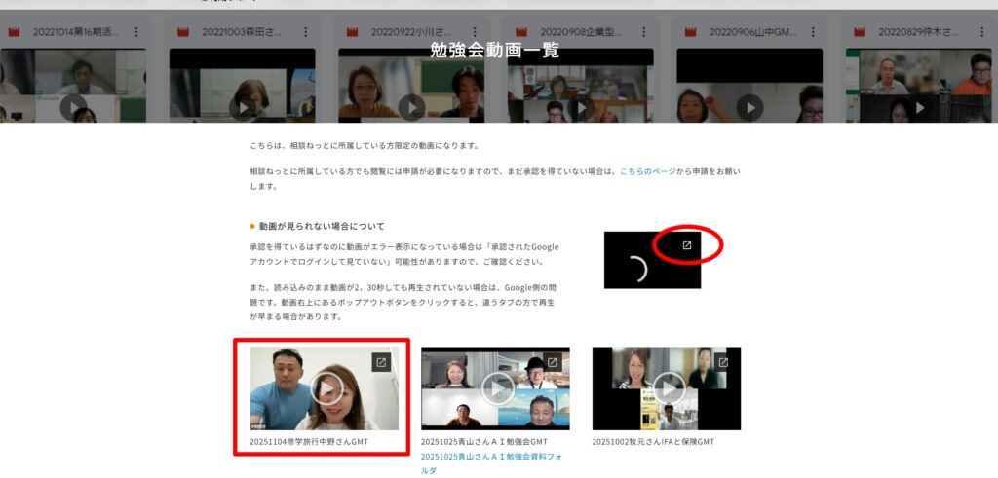Play the 20220906山中GM video in header
The width and height of the screenshot is (998, 478).
click(749, 107)
